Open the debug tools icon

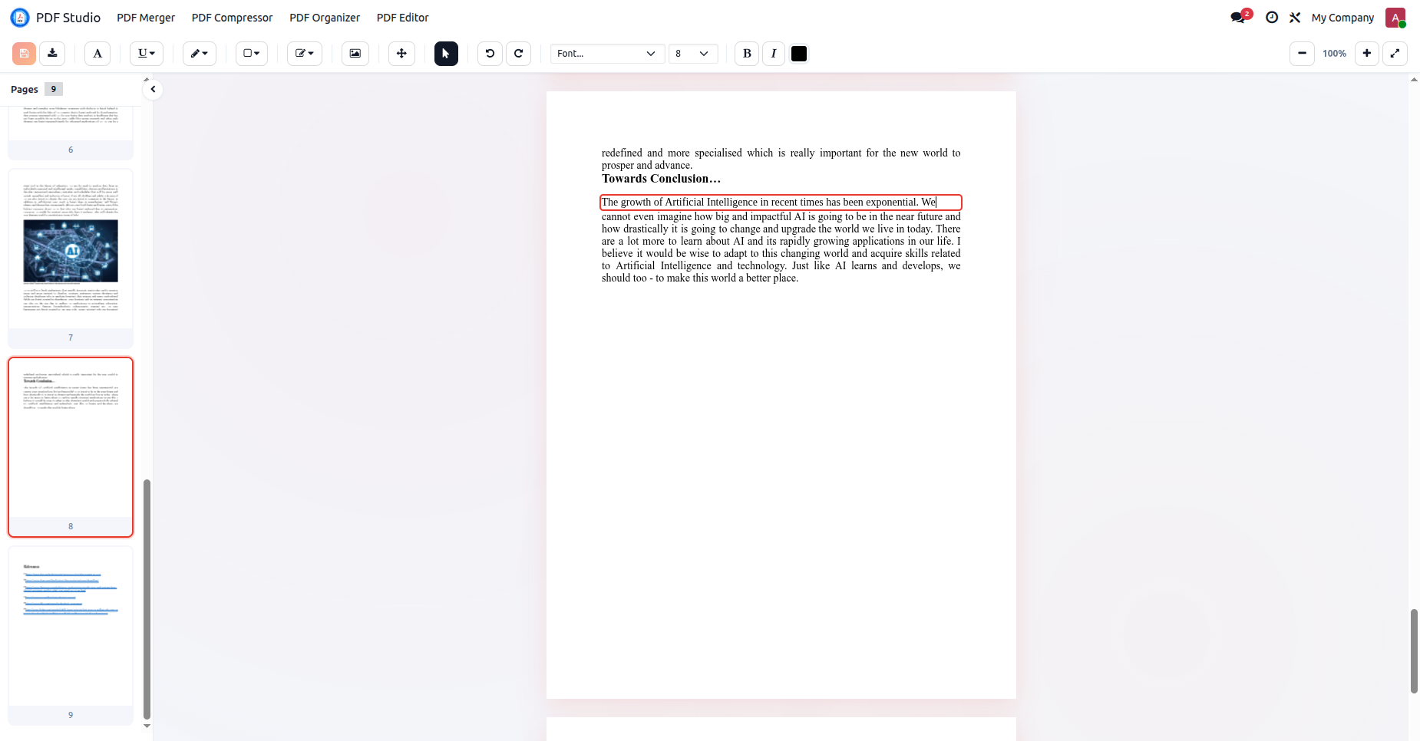point(1295,17)
